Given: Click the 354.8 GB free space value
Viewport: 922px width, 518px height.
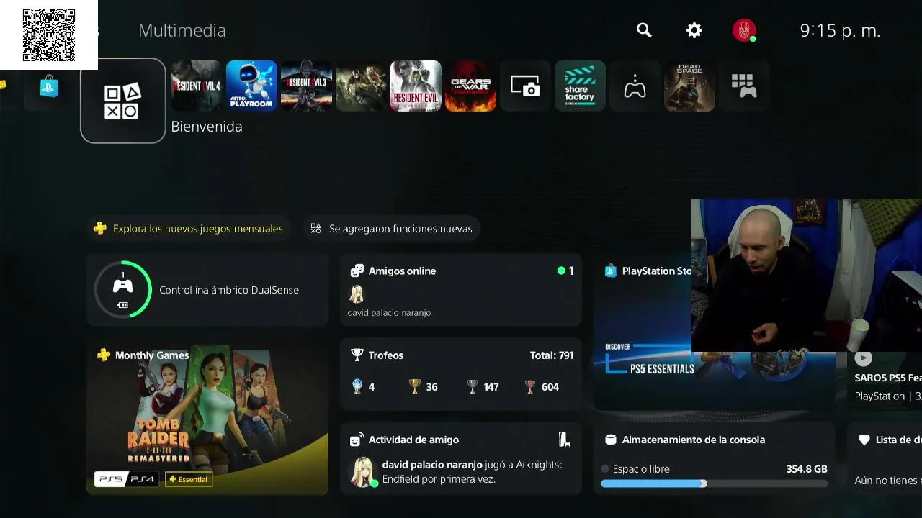Looking at the screenshot, I should [807, 469].
